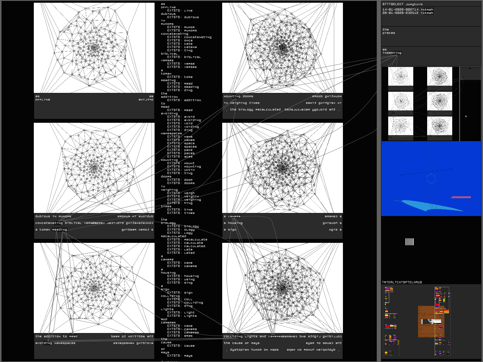Open file 14-01-2020-002714.intrah

click(408, 10)
